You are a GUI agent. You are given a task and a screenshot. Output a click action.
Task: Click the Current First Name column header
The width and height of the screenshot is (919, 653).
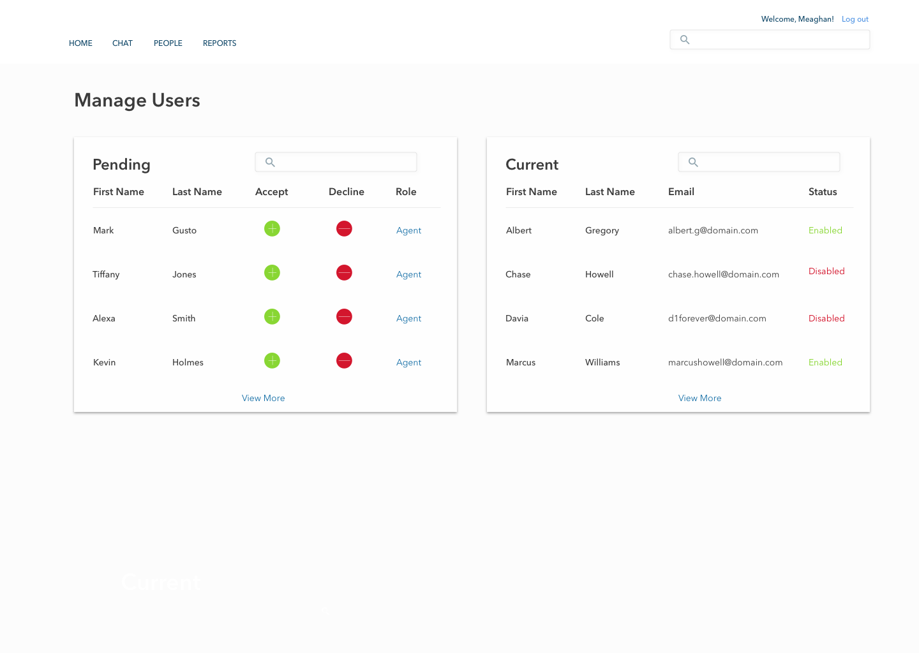[532, 192]
